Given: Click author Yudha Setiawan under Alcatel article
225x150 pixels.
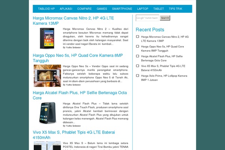Looking at the screenshot, I should point(73,126).
